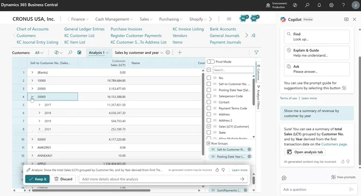
Task: Expand customer 50000 row
Action: point(32,139)
